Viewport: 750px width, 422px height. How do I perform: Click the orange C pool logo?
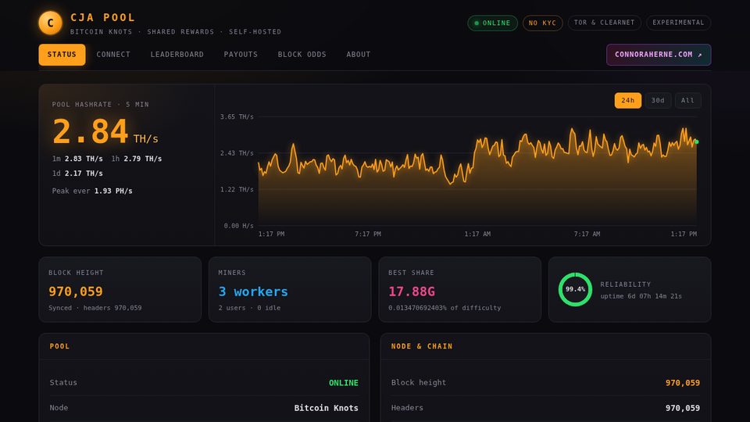pyautogui.click(x=50, y=23)
